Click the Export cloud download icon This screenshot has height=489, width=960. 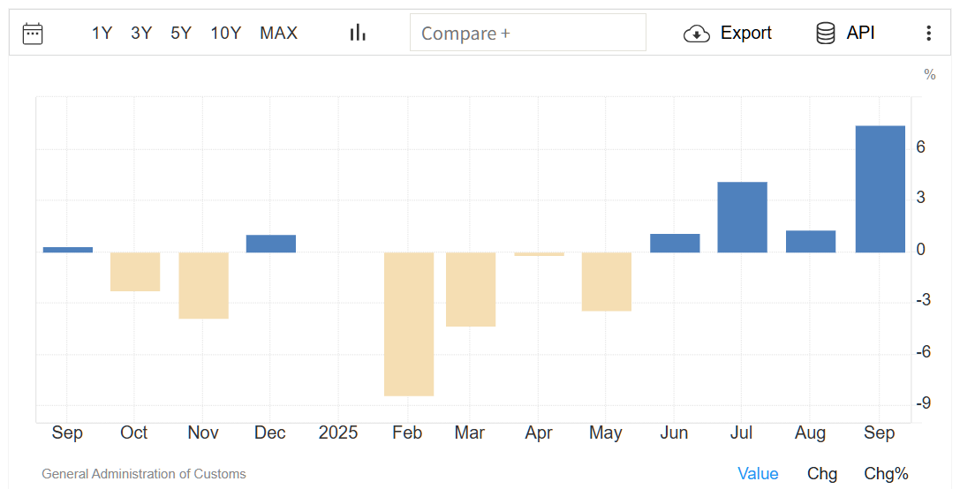(697, 34)
